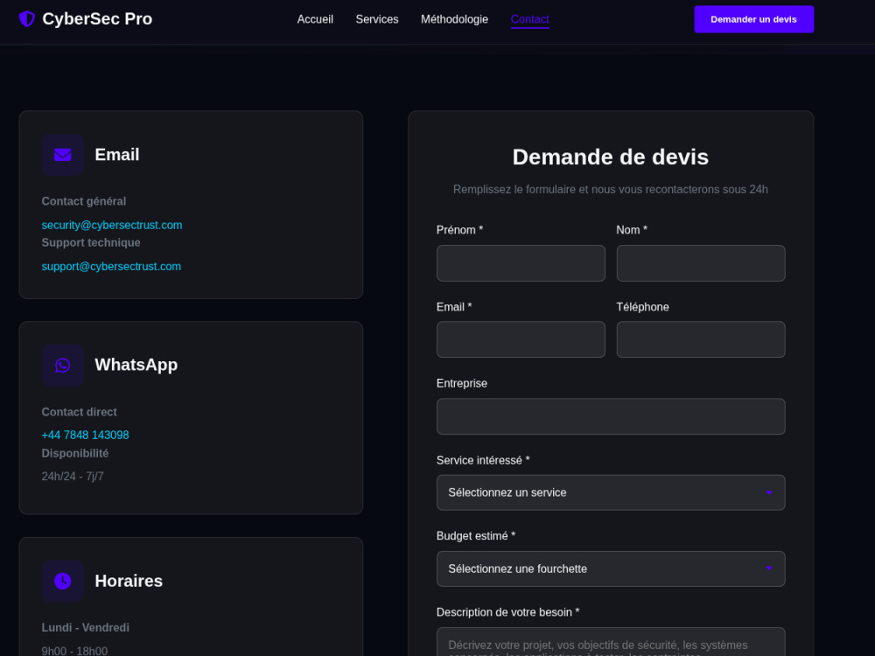Open security@cybersectrust.com email link
This screenshot has width=875, height=656.
coord(112,225)
